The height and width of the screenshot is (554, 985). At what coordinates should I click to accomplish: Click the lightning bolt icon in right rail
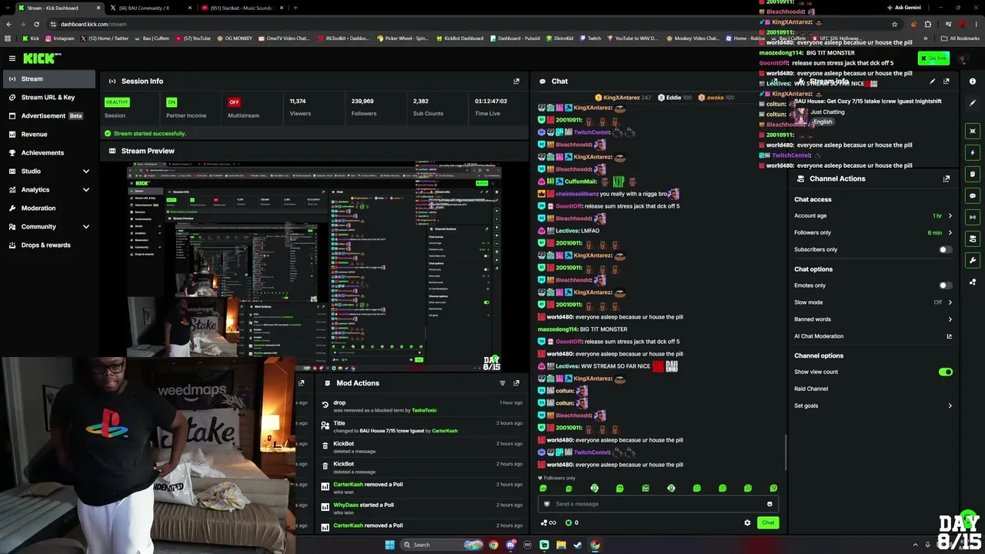(x=973, y=152)
